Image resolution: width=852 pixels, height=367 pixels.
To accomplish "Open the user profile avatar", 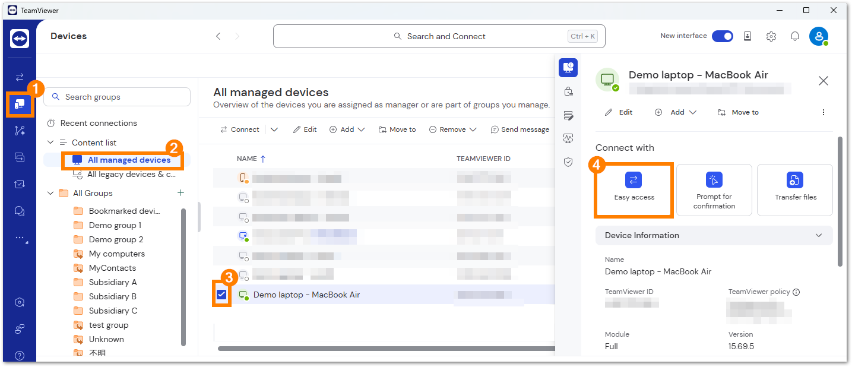I will coord(819,36).
